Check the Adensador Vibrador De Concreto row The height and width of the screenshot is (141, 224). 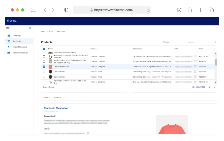tap(44, 56)
